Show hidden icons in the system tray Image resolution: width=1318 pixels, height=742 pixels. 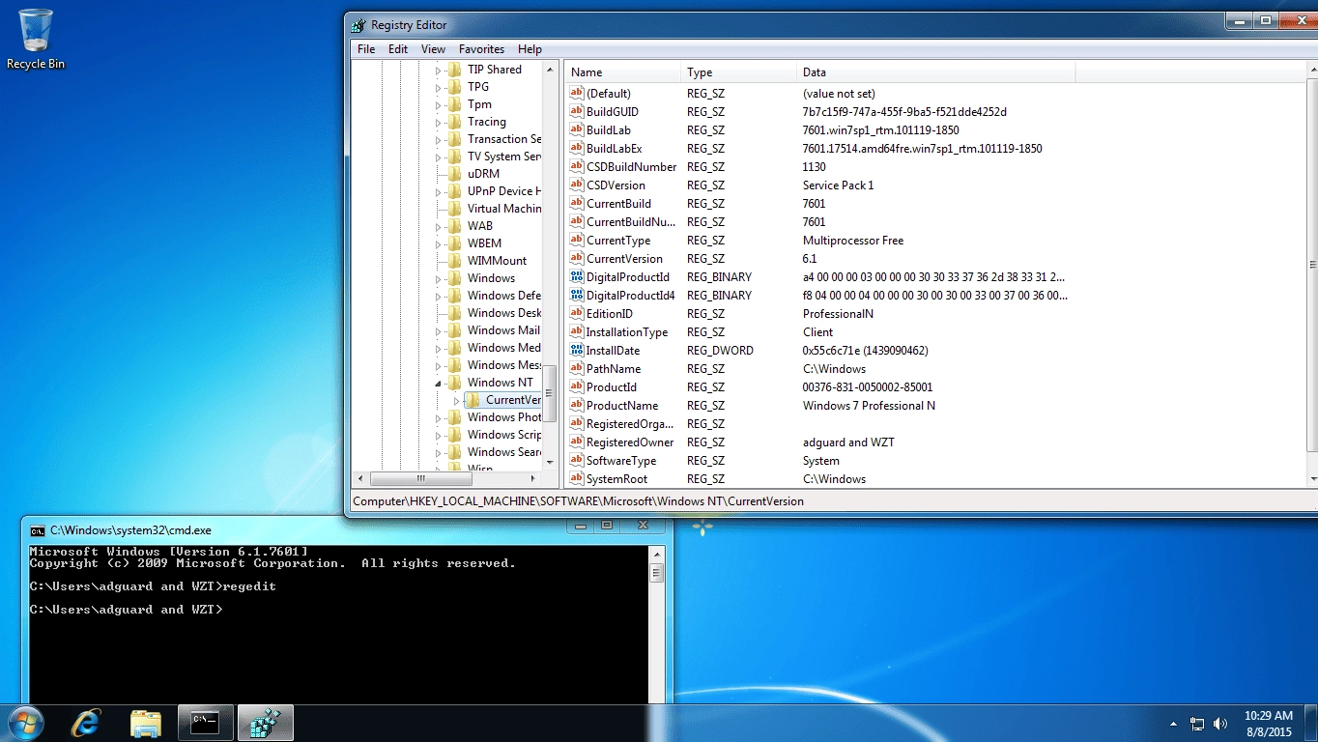pos(1174,724)
